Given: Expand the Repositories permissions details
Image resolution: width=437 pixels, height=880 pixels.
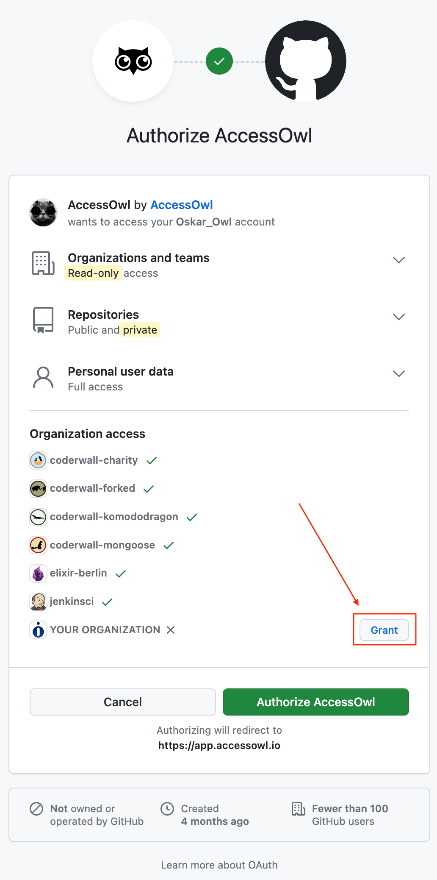Looking at the screenshot, I should tap(398, 317).
